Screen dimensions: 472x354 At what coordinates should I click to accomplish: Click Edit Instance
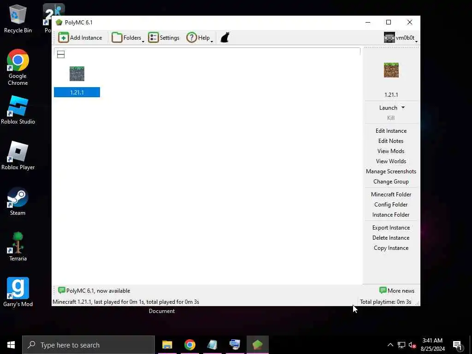click(391, 130)
